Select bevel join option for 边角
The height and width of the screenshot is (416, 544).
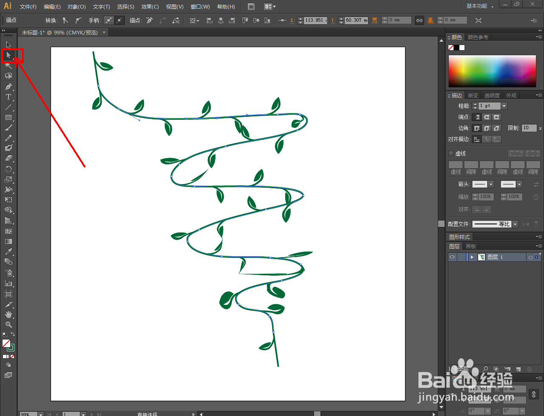497,128
